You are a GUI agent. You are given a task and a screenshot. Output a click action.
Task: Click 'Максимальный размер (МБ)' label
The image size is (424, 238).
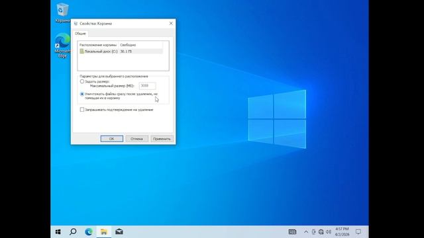coord(112,86)
